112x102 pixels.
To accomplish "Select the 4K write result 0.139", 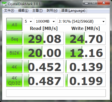I will [85, 66].
